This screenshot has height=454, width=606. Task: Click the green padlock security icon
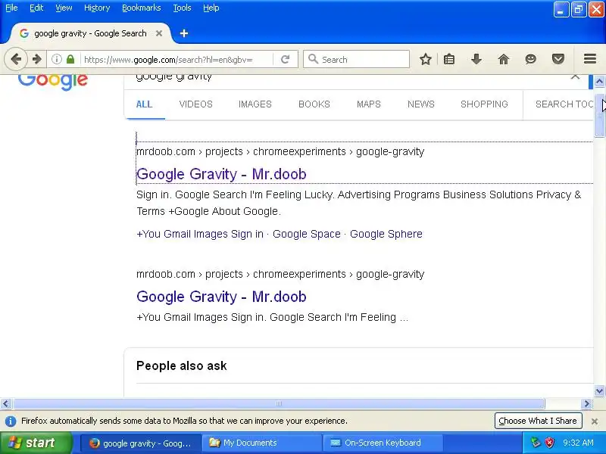(70, 60)
